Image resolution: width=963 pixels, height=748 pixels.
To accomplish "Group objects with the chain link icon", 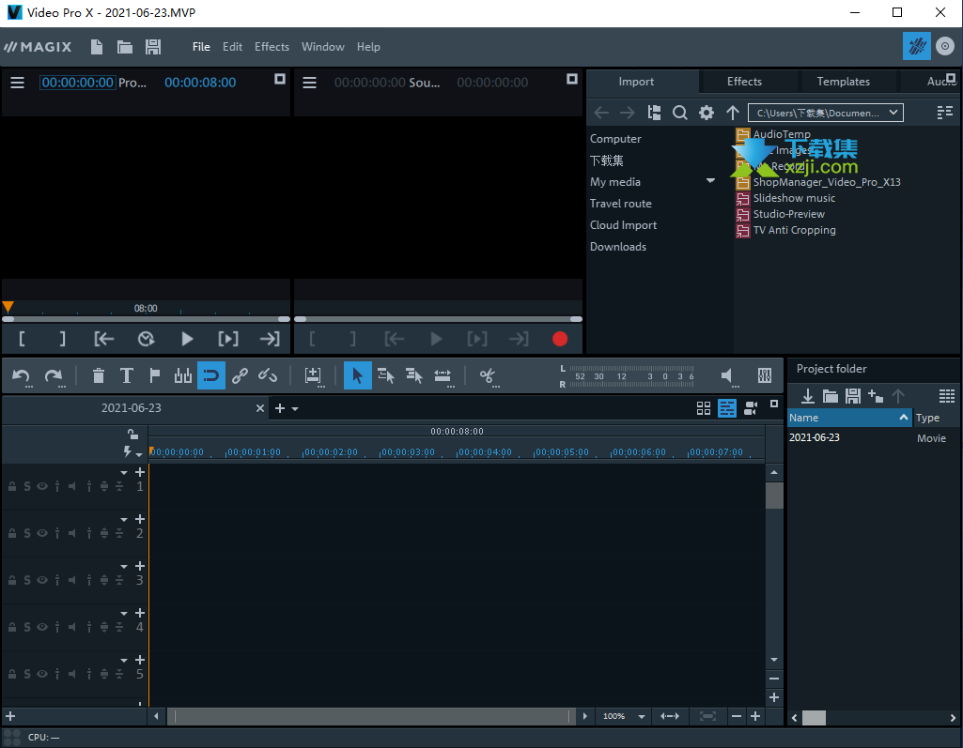I will click(240, 375).
